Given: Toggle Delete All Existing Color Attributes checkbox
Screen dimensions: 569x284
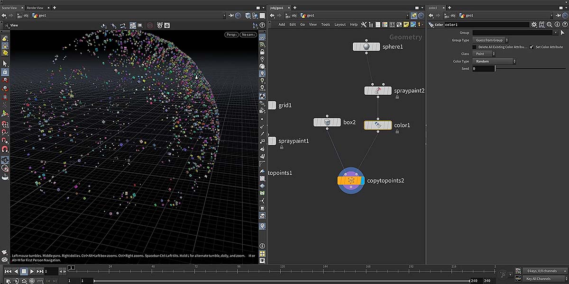Looking at the screenshot, I should point(474,47).
